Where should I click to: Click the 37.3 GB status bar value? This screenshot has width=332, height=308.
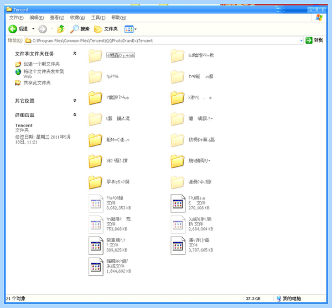(x=253, y=299)
